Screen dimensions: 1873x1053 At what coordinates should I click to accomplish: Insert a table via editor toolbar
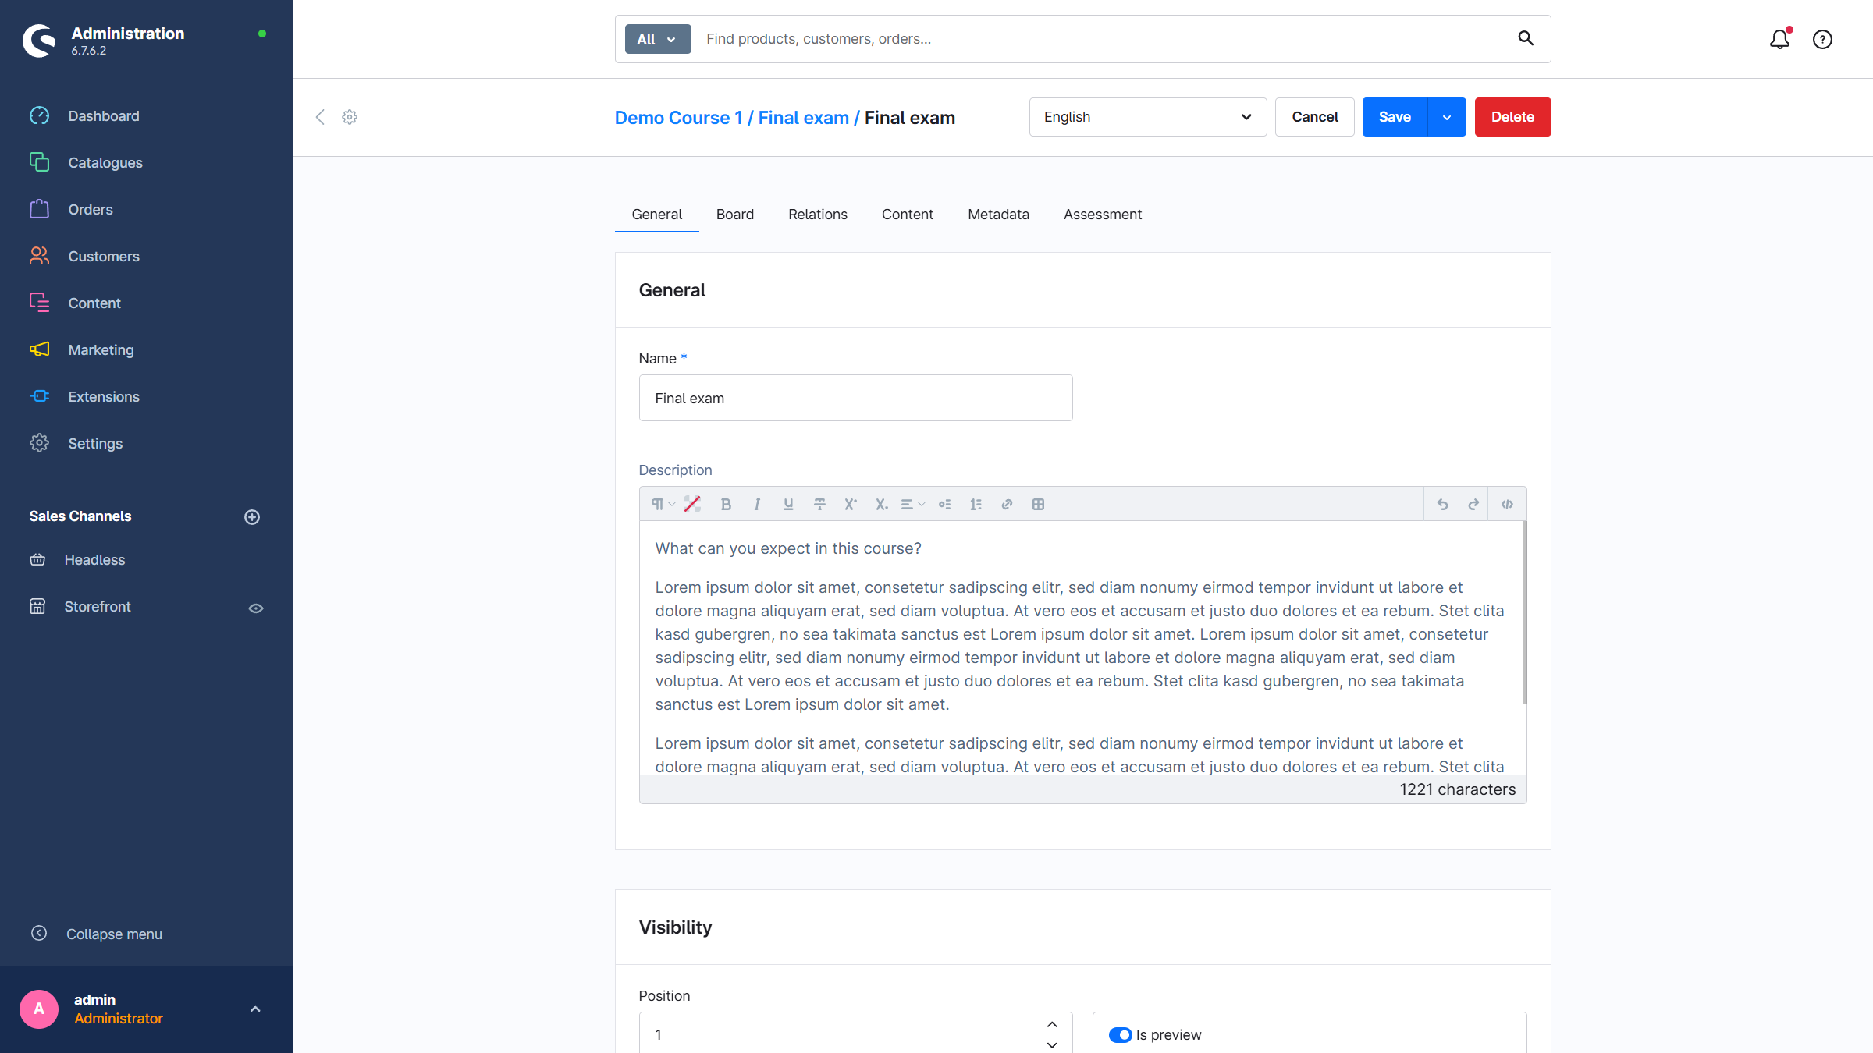pyautogui.click(x=1038, y=505)
